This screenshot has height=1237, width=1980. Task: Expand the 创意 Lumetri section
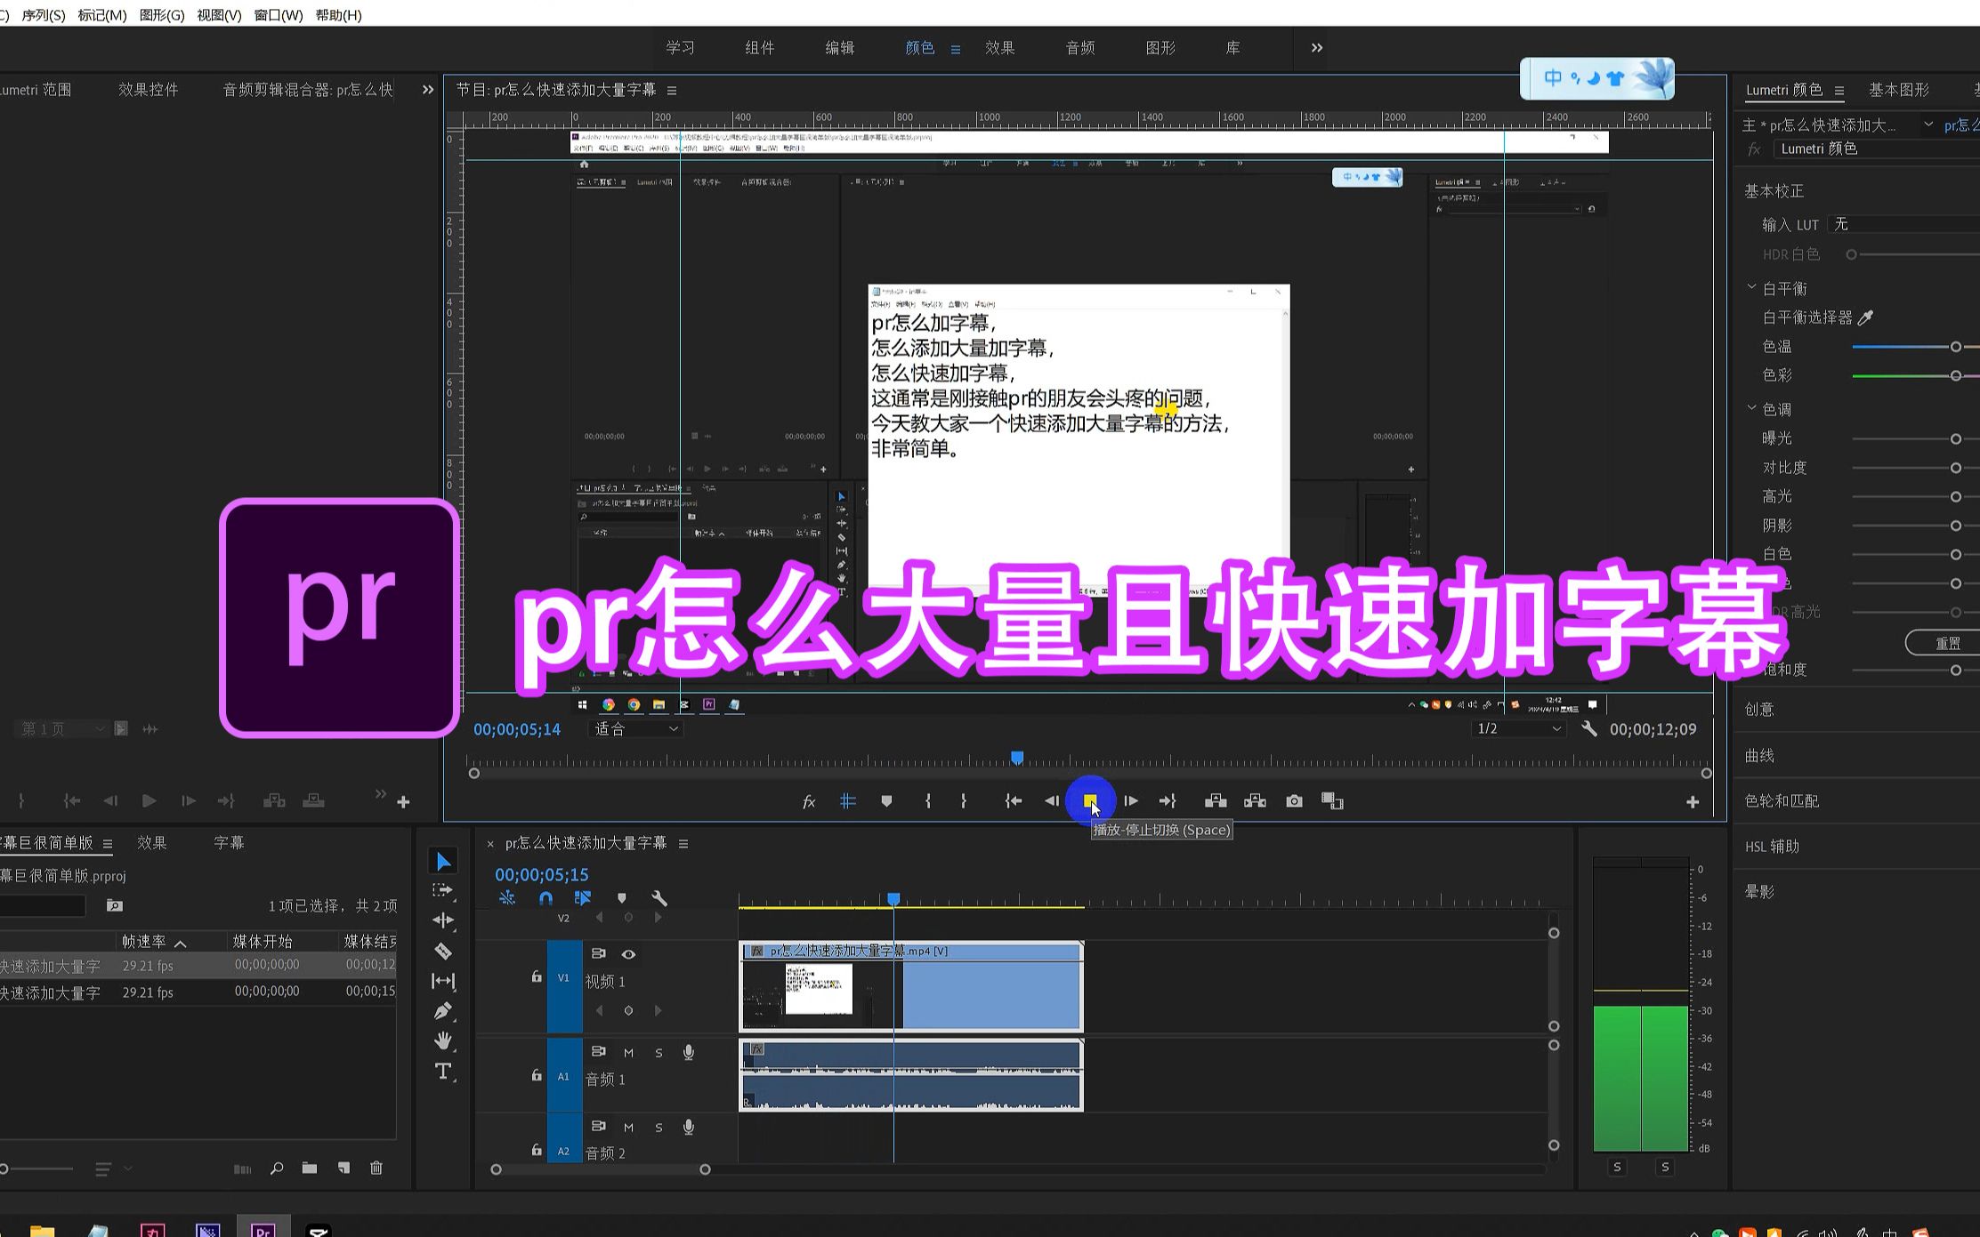(x=1759, y=709)
